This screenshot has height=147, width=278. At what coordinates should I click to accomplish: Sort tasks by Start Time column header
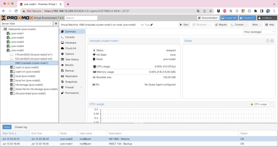click(15, 133)
